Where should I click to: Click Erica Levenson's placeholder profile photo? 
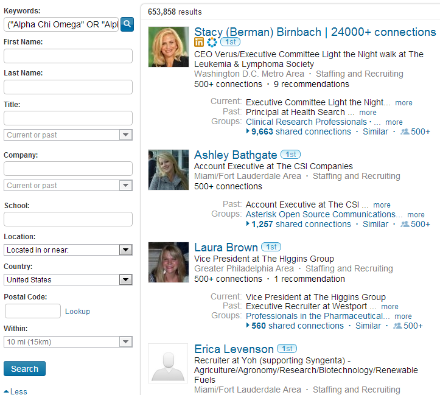[x=168, y=363]
